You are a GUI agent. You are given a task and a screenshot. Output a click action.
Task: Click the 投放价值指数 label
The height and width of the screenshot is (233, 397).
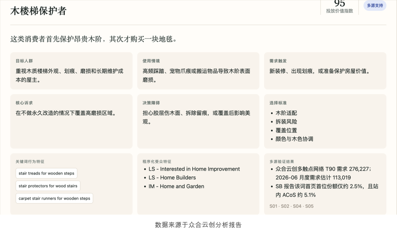(339, 11)
